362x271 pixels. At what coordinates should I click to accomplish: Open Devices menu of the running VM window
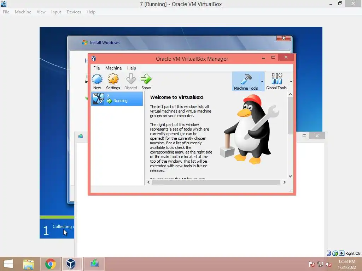pos(74,12)
